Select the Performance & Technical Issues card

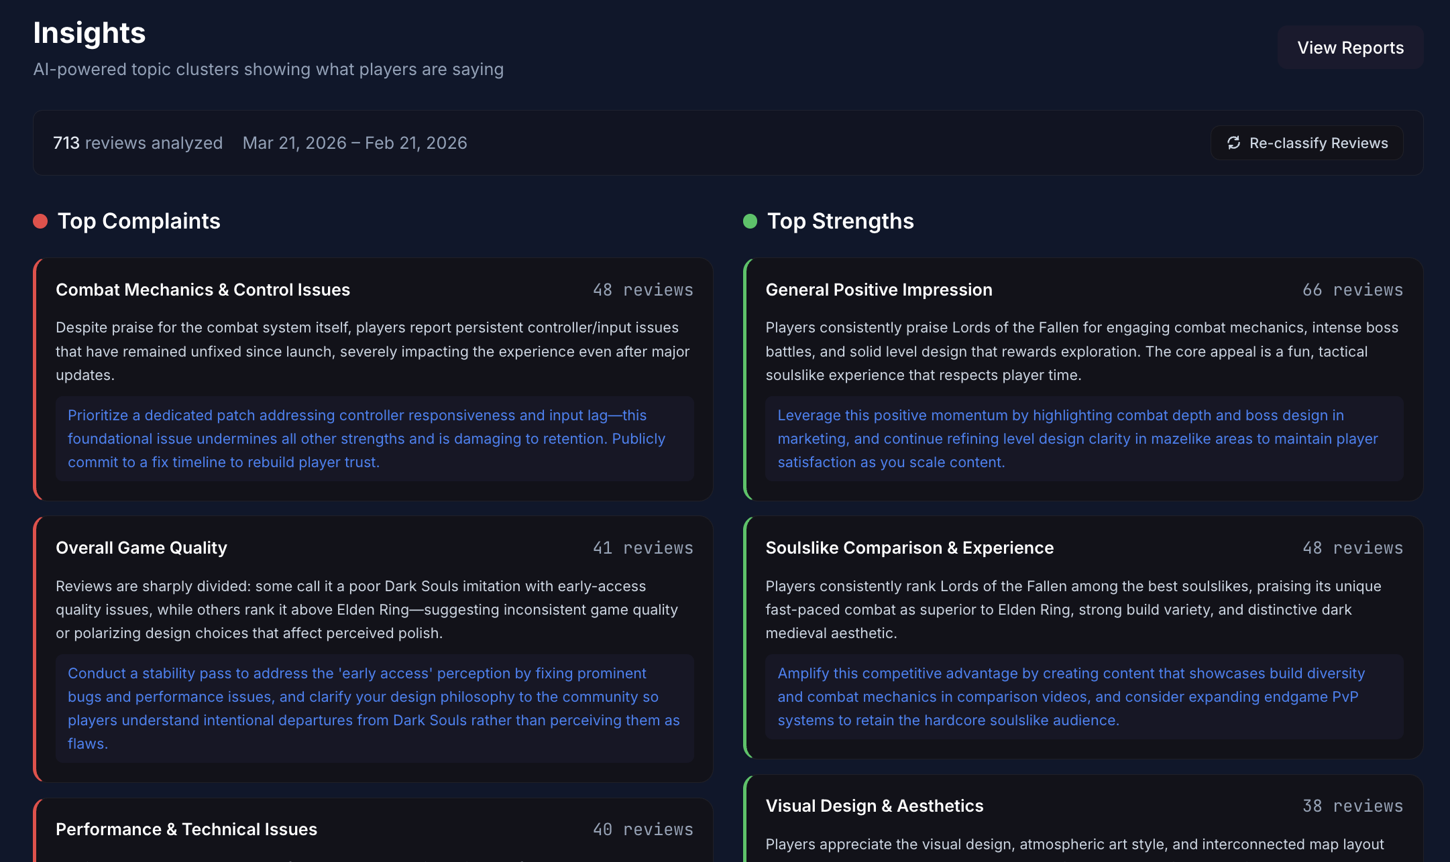pyautogui.click(x=187, y=829)
